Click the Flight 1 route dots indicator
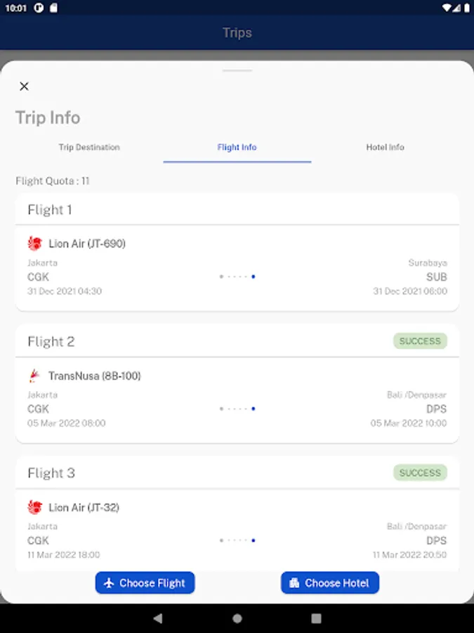The width and height of the screenshot is (474, 633). [x=237, y=276]
